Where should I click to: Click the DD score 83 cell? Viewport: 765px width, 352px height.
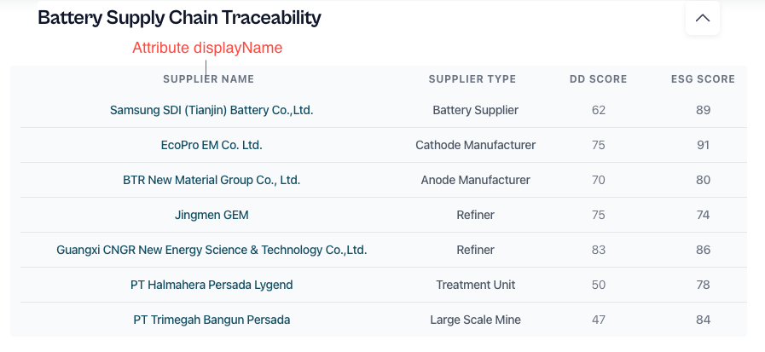[598, 250]
